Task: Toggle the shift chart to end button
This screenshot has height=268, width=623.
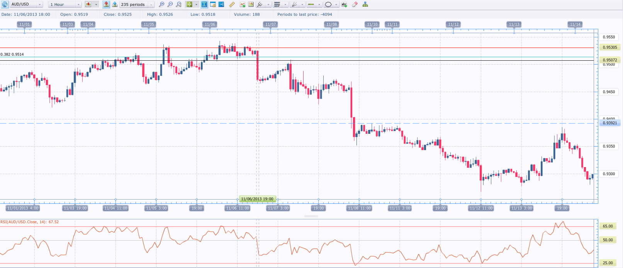Action: (221, 5)
